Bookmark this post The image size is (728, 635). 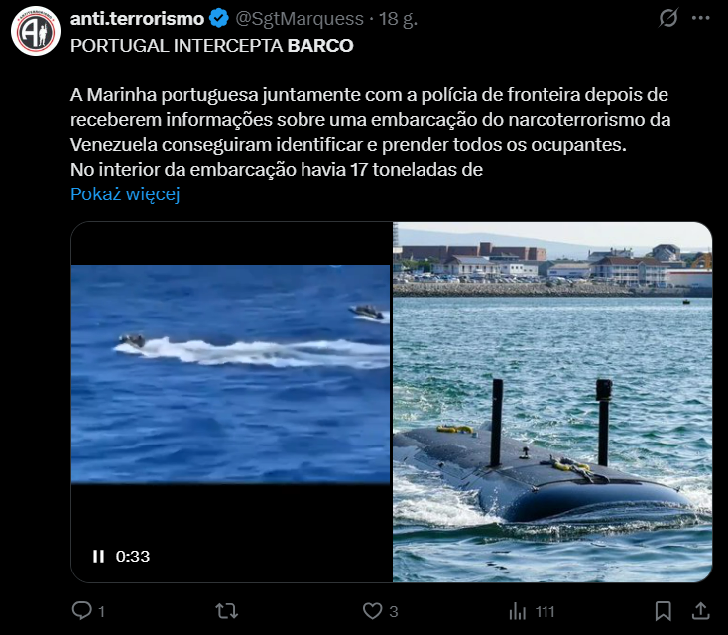coord(663,611)
